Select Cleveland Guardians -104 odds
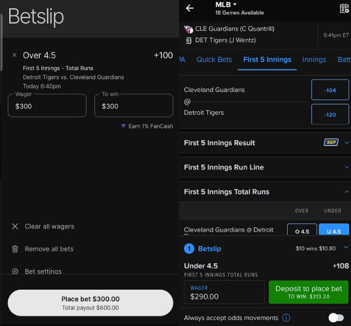This screenshot has height=326, width=351. (330, 90)
